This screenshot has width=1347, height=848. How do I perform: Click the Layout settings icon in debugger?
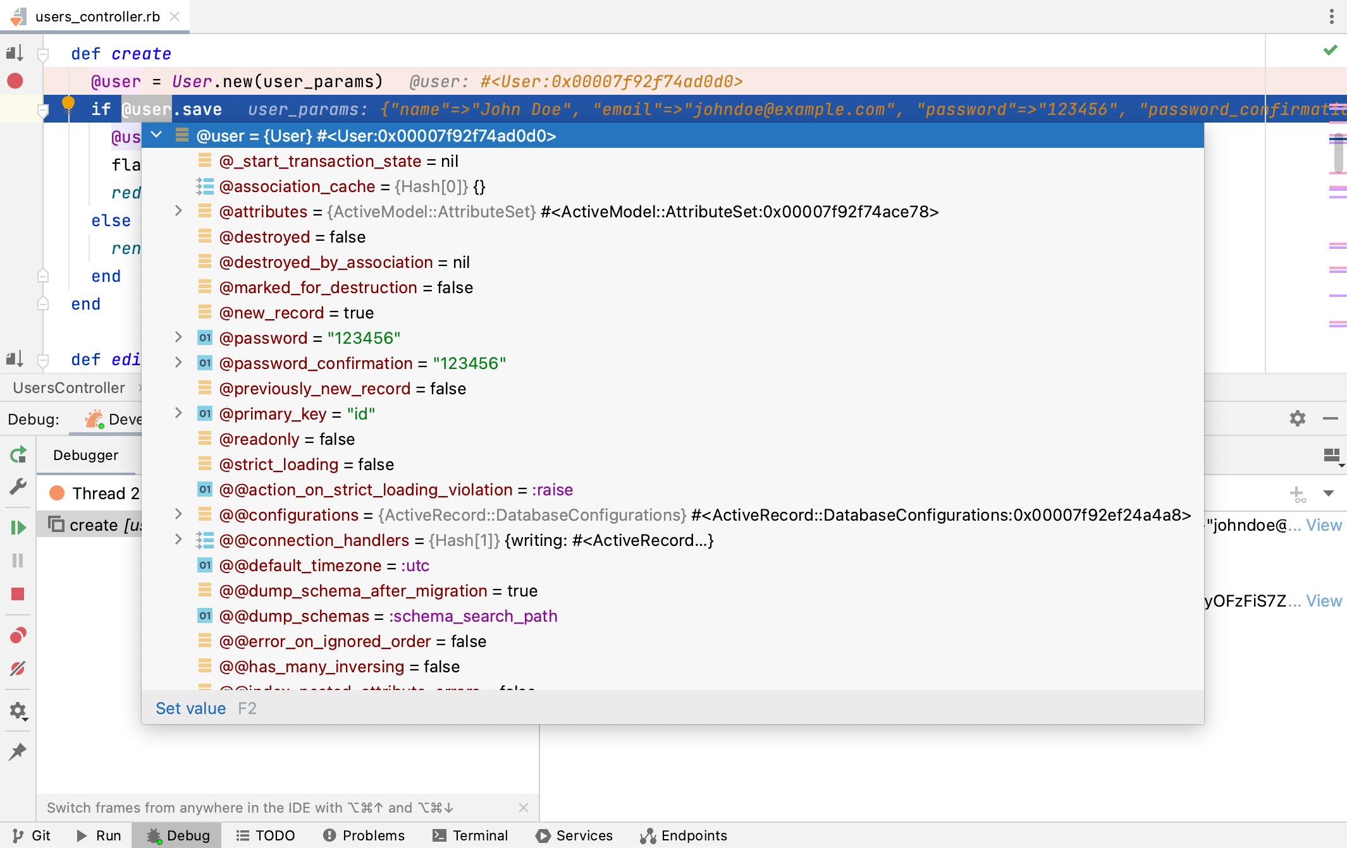point(1332,456)
